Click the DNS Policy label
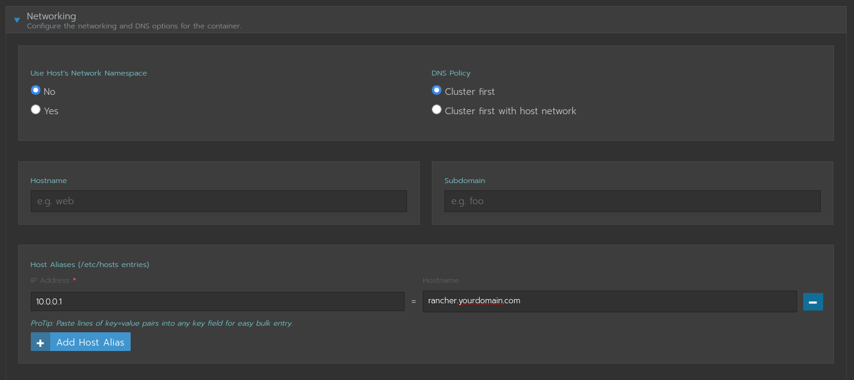The width and height of the screenshot is (854, 380). pyautogui.click(x=451, y=73)
